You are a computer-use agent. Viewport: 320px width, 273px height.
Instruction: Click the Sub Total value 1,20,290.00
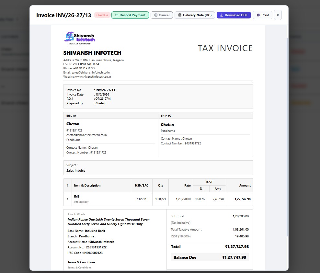click(241, 216)
